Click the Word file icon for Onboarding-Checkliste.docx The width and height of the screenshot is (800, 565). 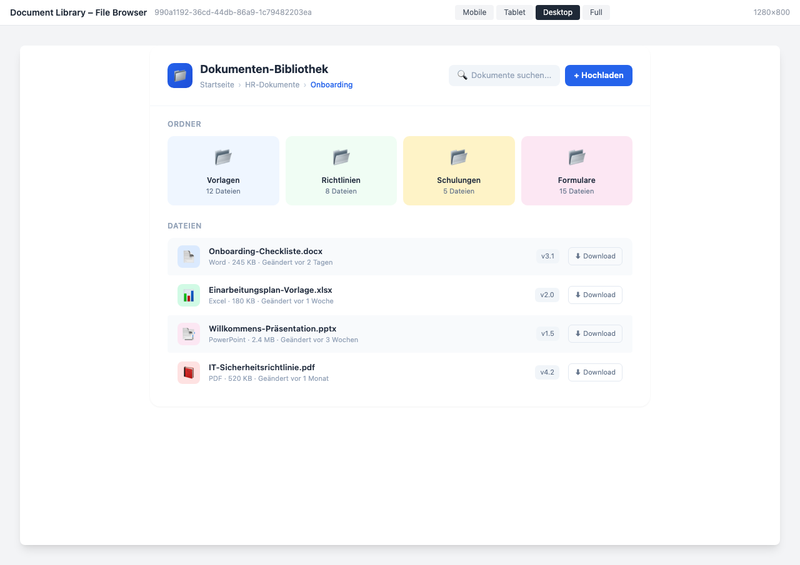coord(189,256)
